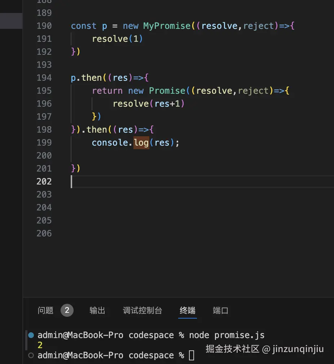Click 'reject' parameter on line 195
This screenshot has height=364, width=334.
point(254,90)
